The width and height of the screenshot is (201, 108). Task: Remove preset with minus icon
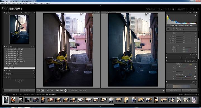click(x=31, y=47)
